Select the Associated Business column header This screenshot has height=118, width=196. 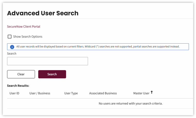(103, 93)
